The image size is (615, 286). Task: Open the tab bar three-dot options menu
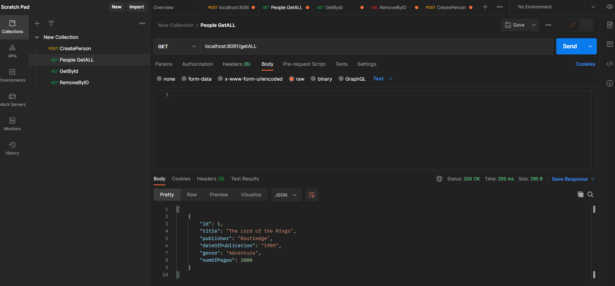point(500,7)
